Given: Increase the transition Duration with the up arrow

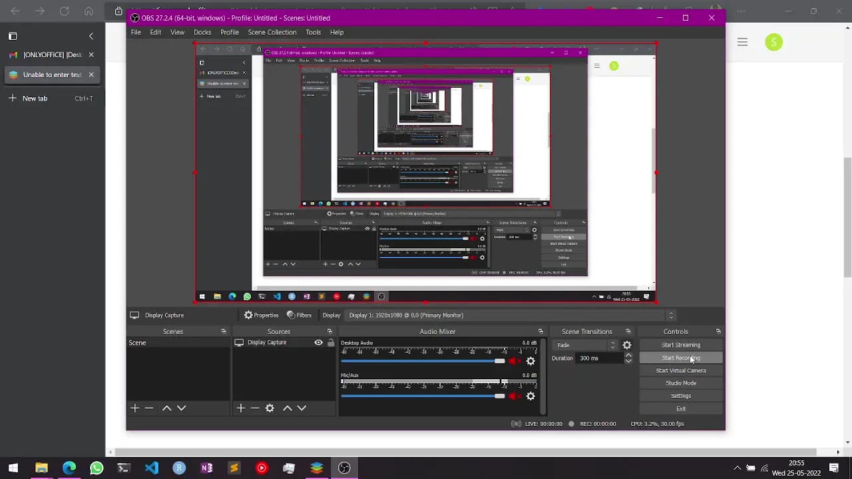Looking at the screenshot, I should tap(628, 355).
